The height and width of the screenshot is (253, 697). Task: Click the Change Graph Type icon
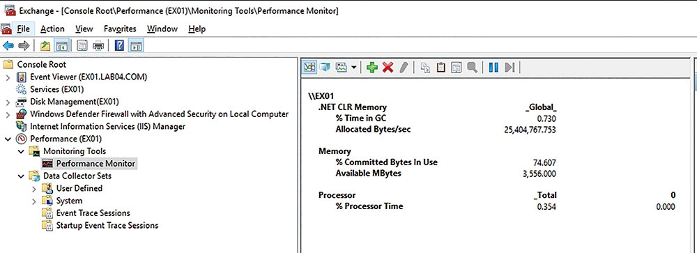point(341,67)
